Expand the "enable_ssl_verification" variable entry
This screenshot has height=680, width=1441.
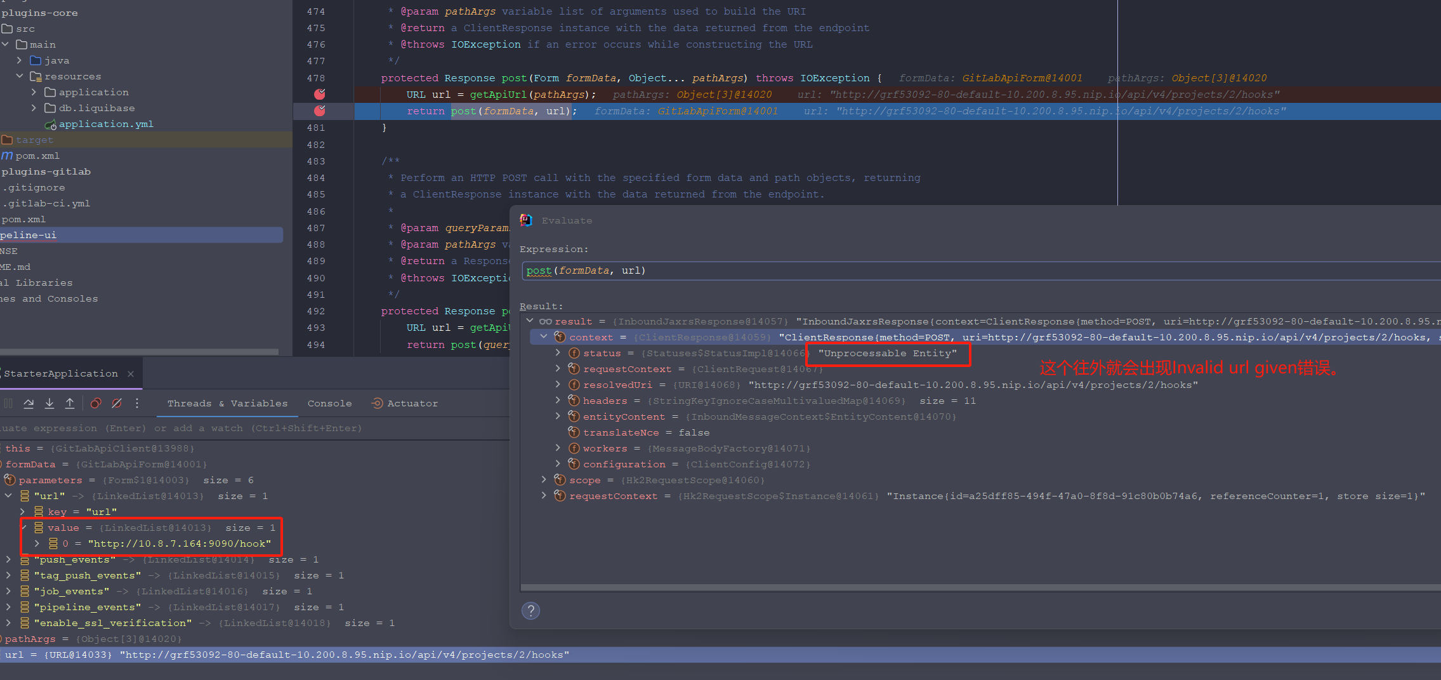pyautogui.click(x=8, y=623)
